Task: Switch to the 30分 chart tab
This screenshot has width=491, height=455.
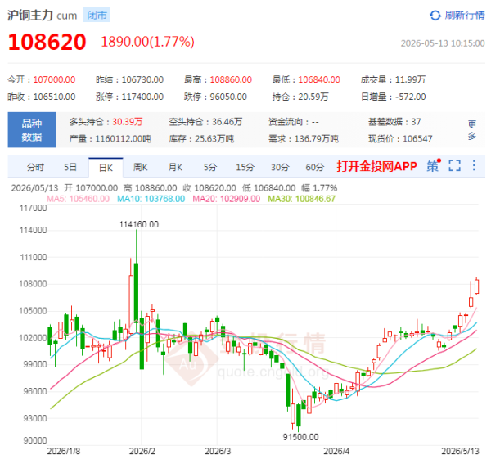Action: coord(280,167)
